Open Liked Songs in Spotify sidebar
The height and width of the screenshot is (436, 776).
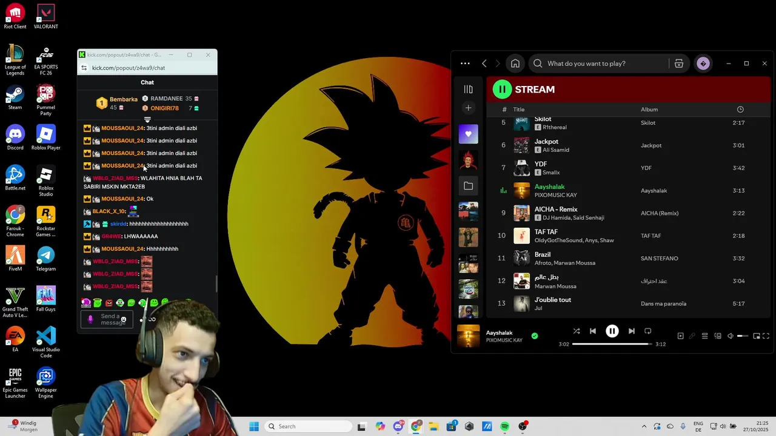(468, 134)
